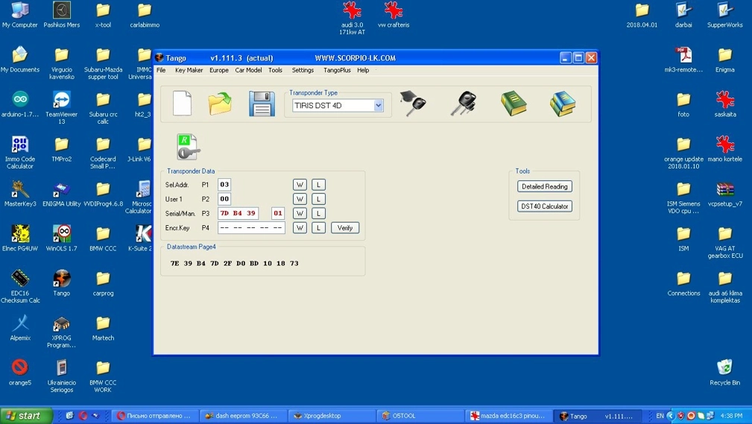The width and height of the screenshot is (752, 424).
Task: Open the DST40 Calculator
Action: (544, 206)
